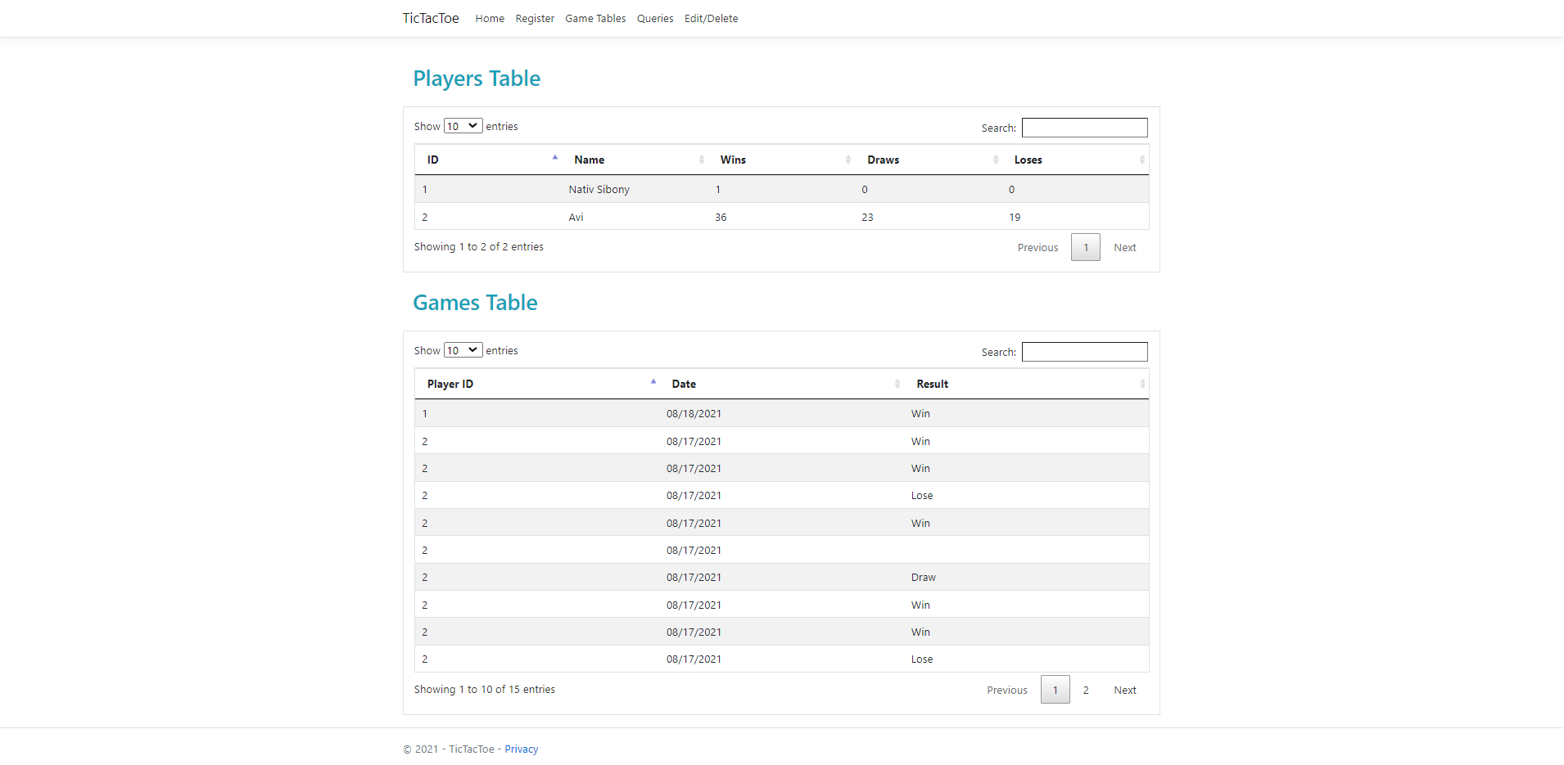Toggle sort direction on the ID column header
The image size is (1564, 765).
(487, 160)
